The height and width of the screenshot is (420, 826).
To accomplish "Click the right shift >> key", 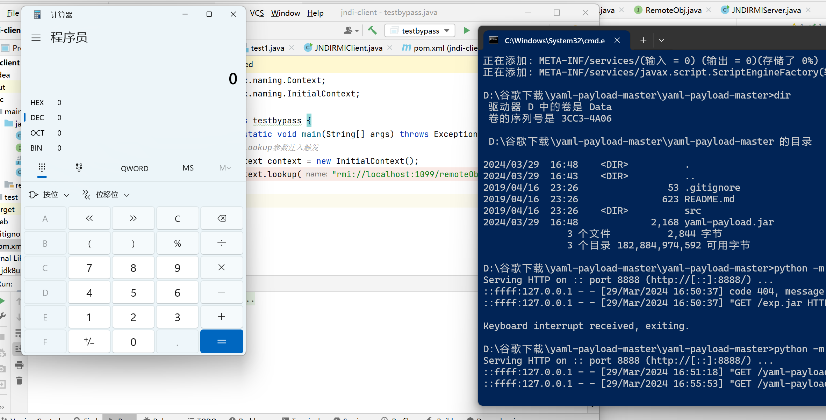I will click(133, 218).
